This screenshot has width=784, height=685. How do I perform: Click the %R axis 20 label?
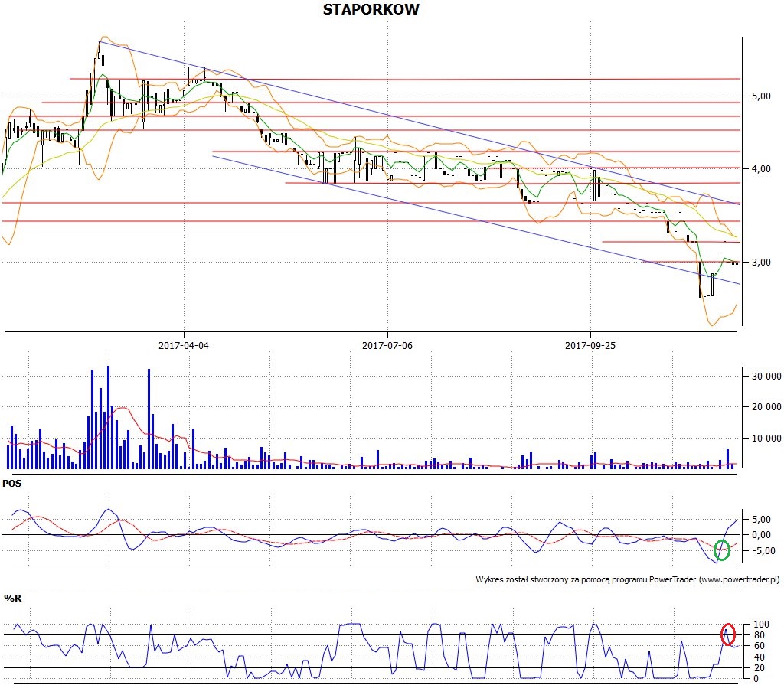tap(759, 668)
